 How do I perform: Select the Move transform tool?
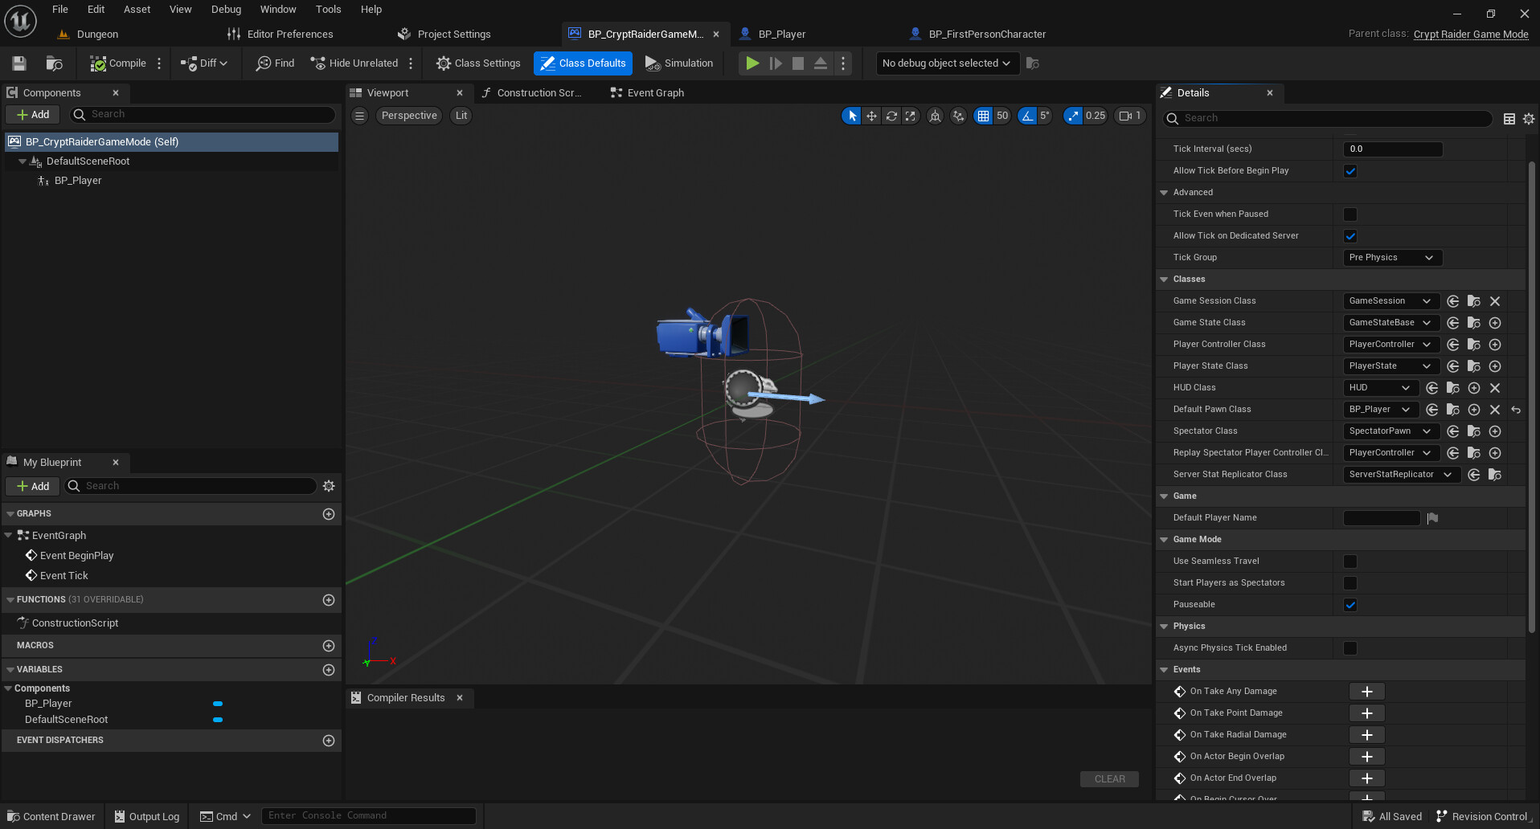pyautogui.click(x=871, y=116)
